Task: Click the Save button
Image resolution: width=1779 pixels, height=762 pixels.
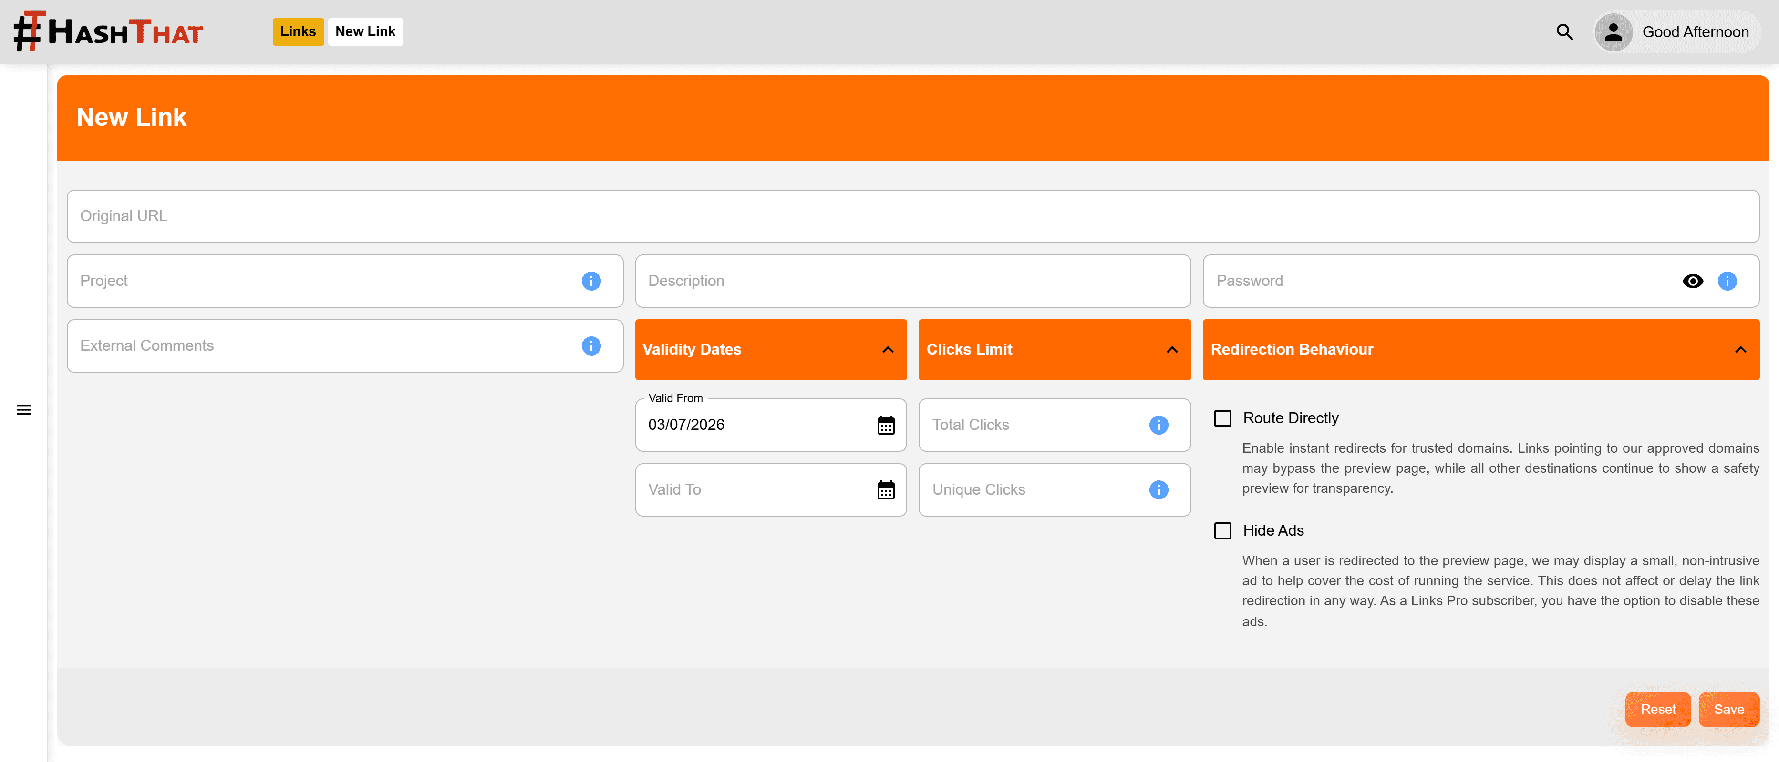Action: pos(1728,710)
